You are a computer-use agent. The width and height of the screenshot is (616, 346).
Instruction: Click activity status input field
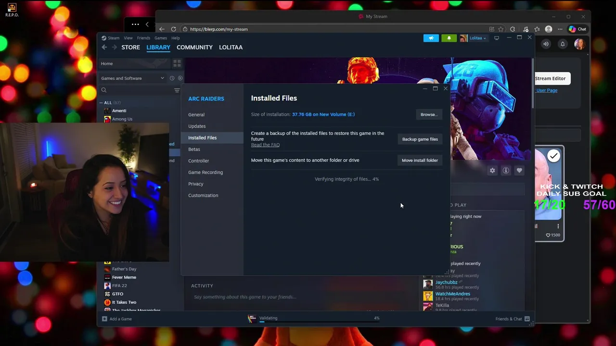coord(303,297)
